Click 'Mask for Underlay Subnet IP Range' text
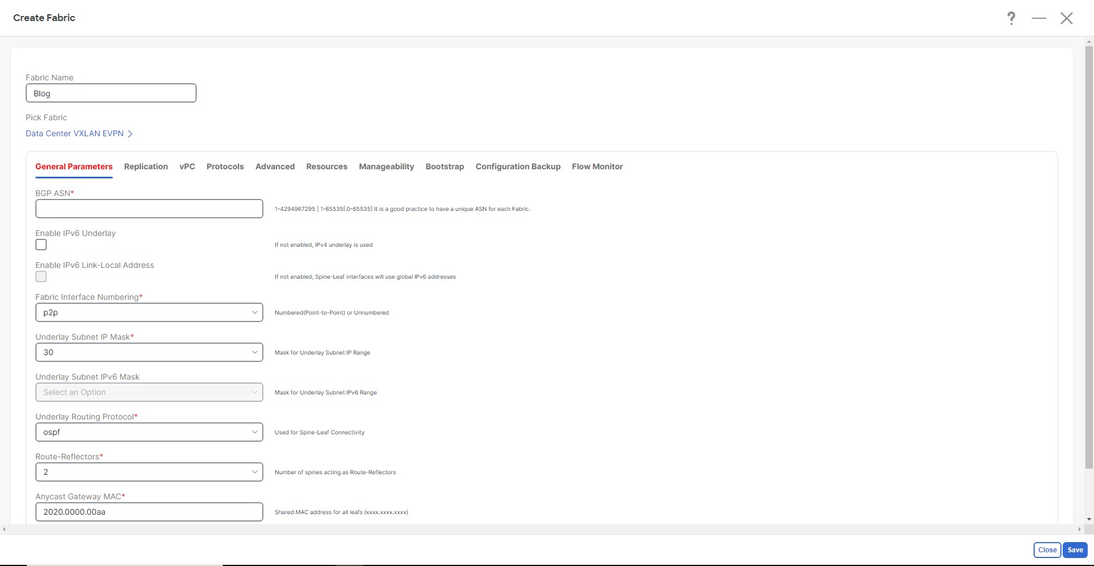The width and height of the screenshot is (1094, 566). [x=322, y=353]
